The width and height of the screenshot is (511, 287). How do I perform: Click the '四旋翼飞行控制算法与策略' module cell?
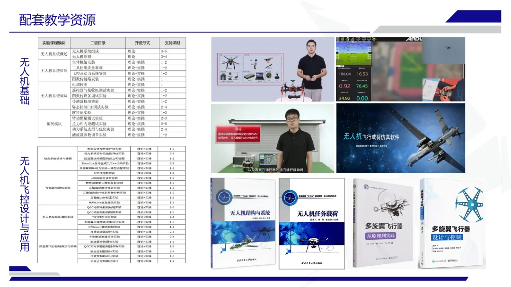pyautogui.click(x=58, y=246)
